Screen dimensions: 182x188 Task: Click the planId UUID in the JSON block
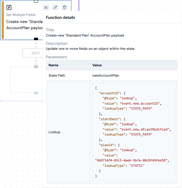tap(131, 160)
